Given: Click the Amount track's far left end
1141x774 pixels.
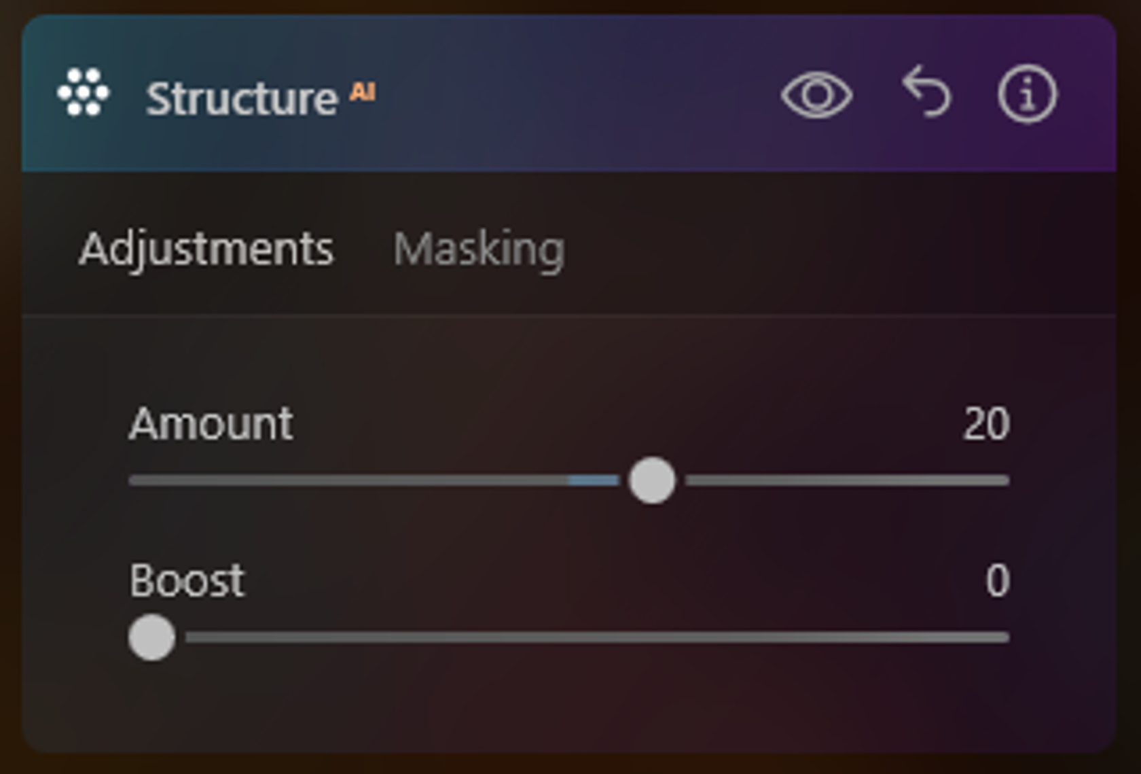Looking at the screenshot, I should coord(136,480).
